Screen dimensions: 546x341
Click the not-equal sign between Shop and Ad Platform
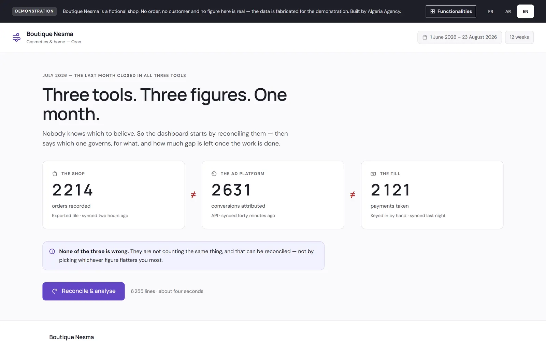[x=193, y=195]
